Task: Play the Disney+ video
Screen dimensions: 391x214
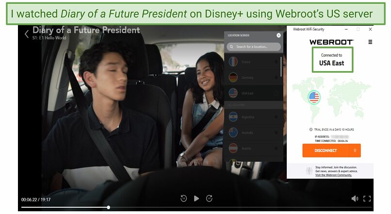Action: click(196, 199)
